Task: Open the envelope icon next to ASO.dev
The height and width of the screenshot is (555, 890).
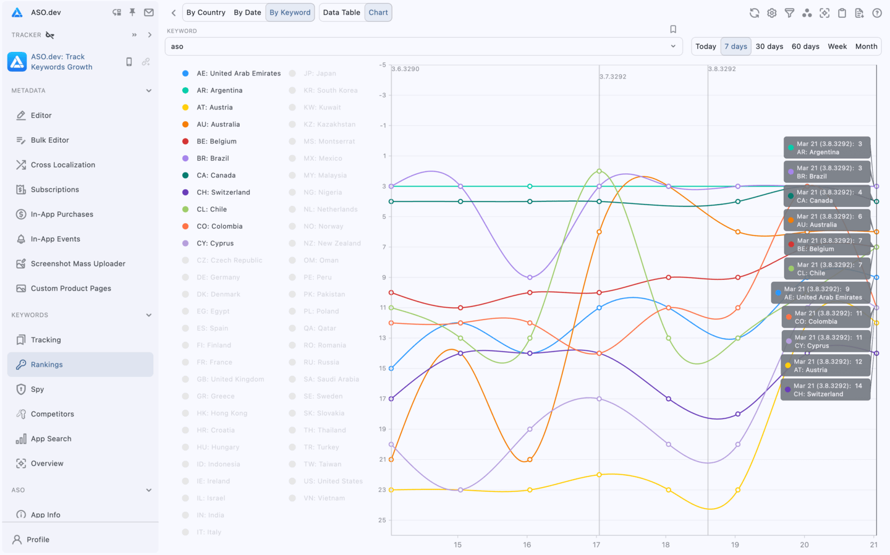Action: click(148, 12)
